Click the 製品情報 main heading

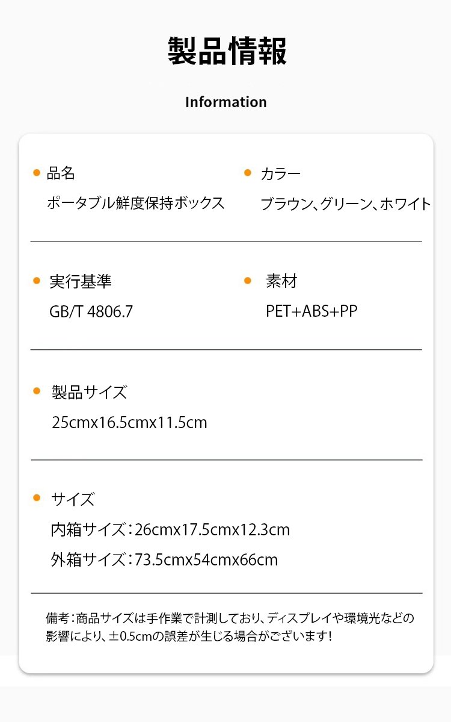click(x=227, y=51)
